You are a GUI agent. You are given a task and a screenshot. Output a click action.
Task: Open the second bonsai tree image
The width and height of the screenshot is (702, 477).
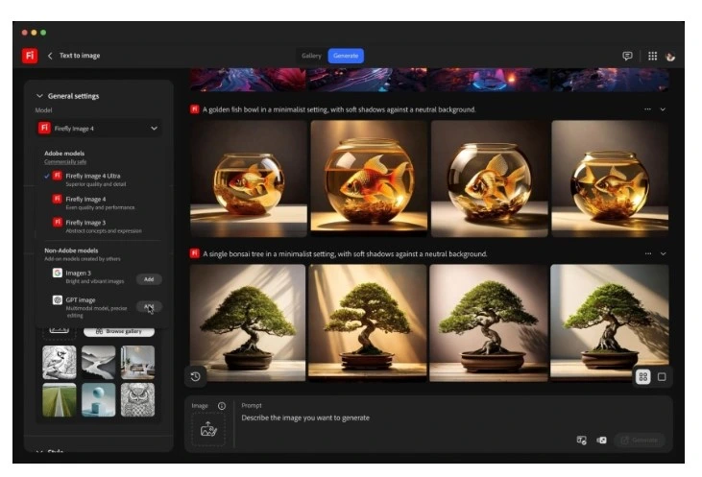(368, 322)
